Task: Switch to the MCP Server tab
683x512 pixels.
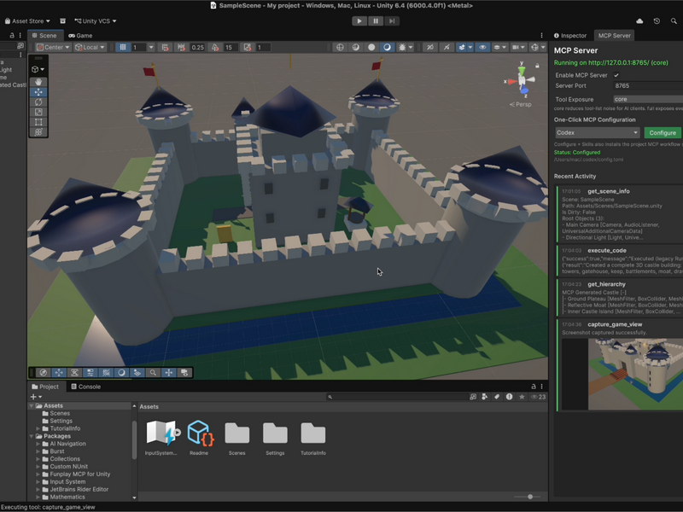Action: (614, 35)
